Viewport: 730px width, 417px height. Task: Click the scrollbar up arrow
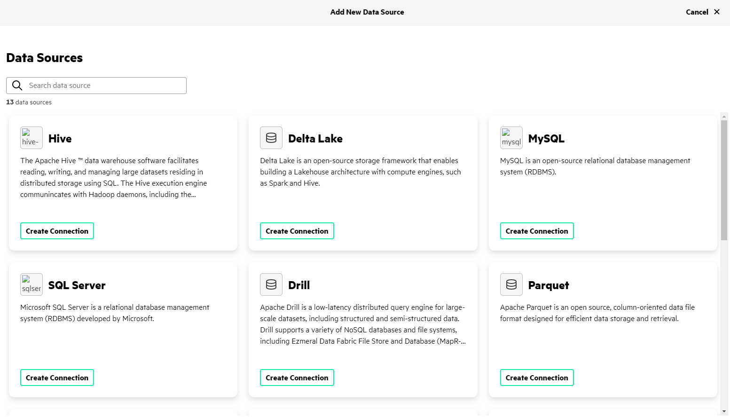click(724, 116)
